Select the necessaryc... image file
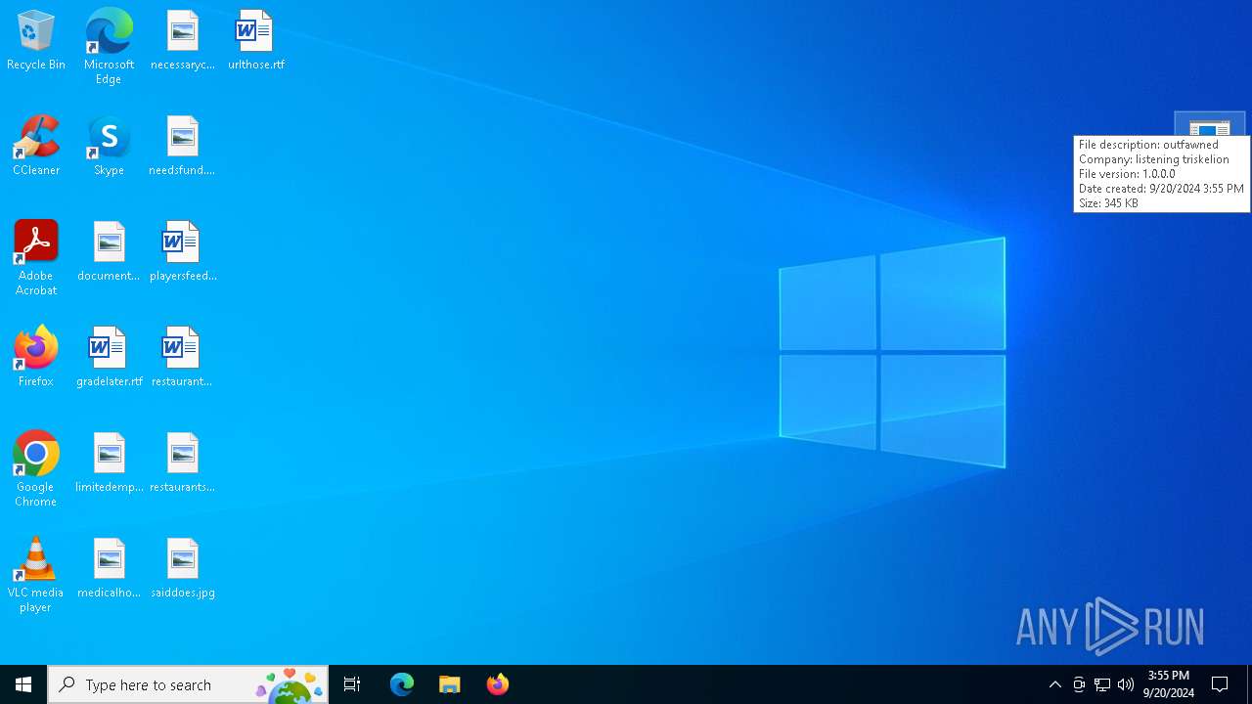 point(182,41)
